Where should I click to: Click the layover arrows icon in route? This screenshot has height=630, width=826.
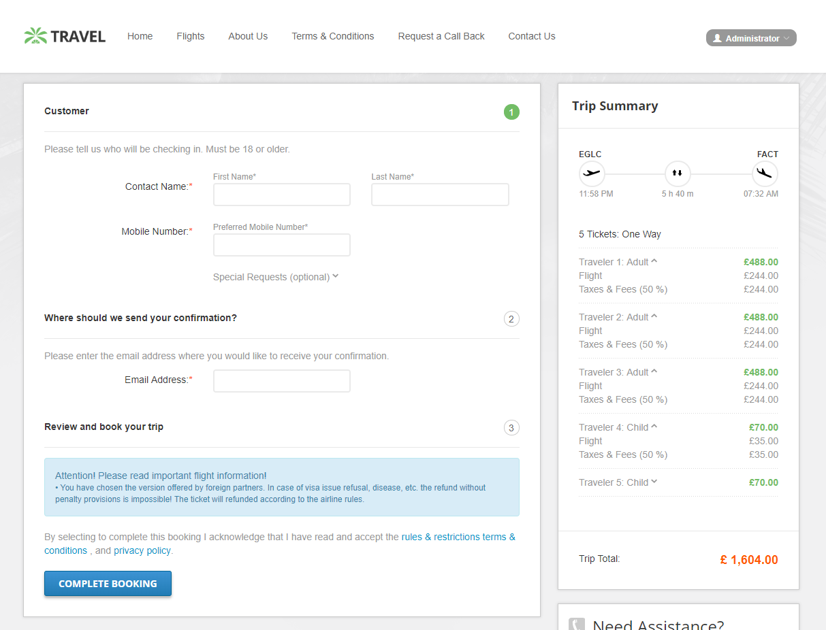[677, 173]
